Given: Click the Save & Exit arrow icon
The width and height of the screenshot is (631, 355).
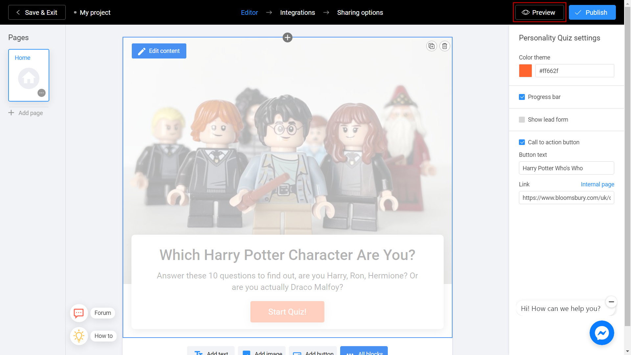Looking at the screenshot, I should point(18,12).
